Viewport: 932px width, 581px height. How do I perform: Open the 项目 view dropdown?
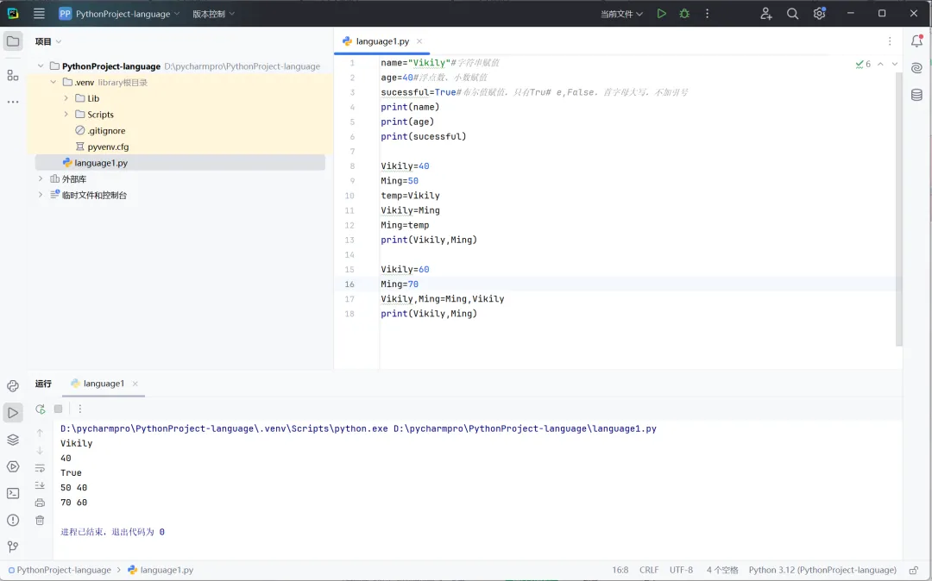[48, 41]
